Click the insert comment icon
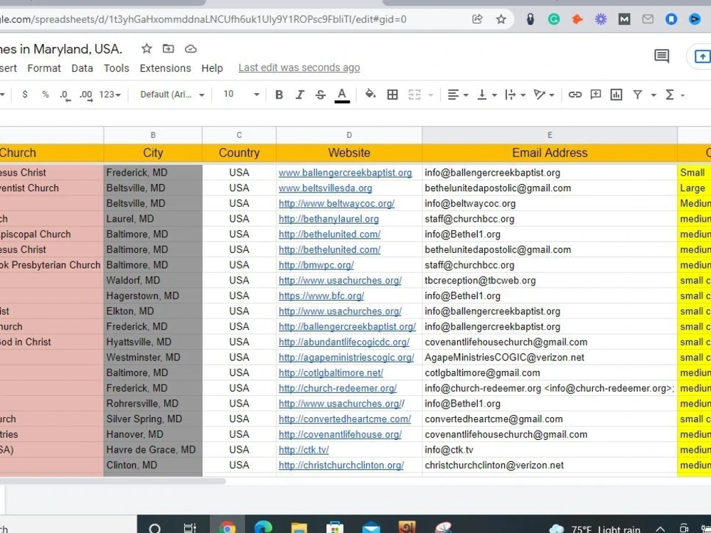The image size is (711, 533). tap(595, 95)
